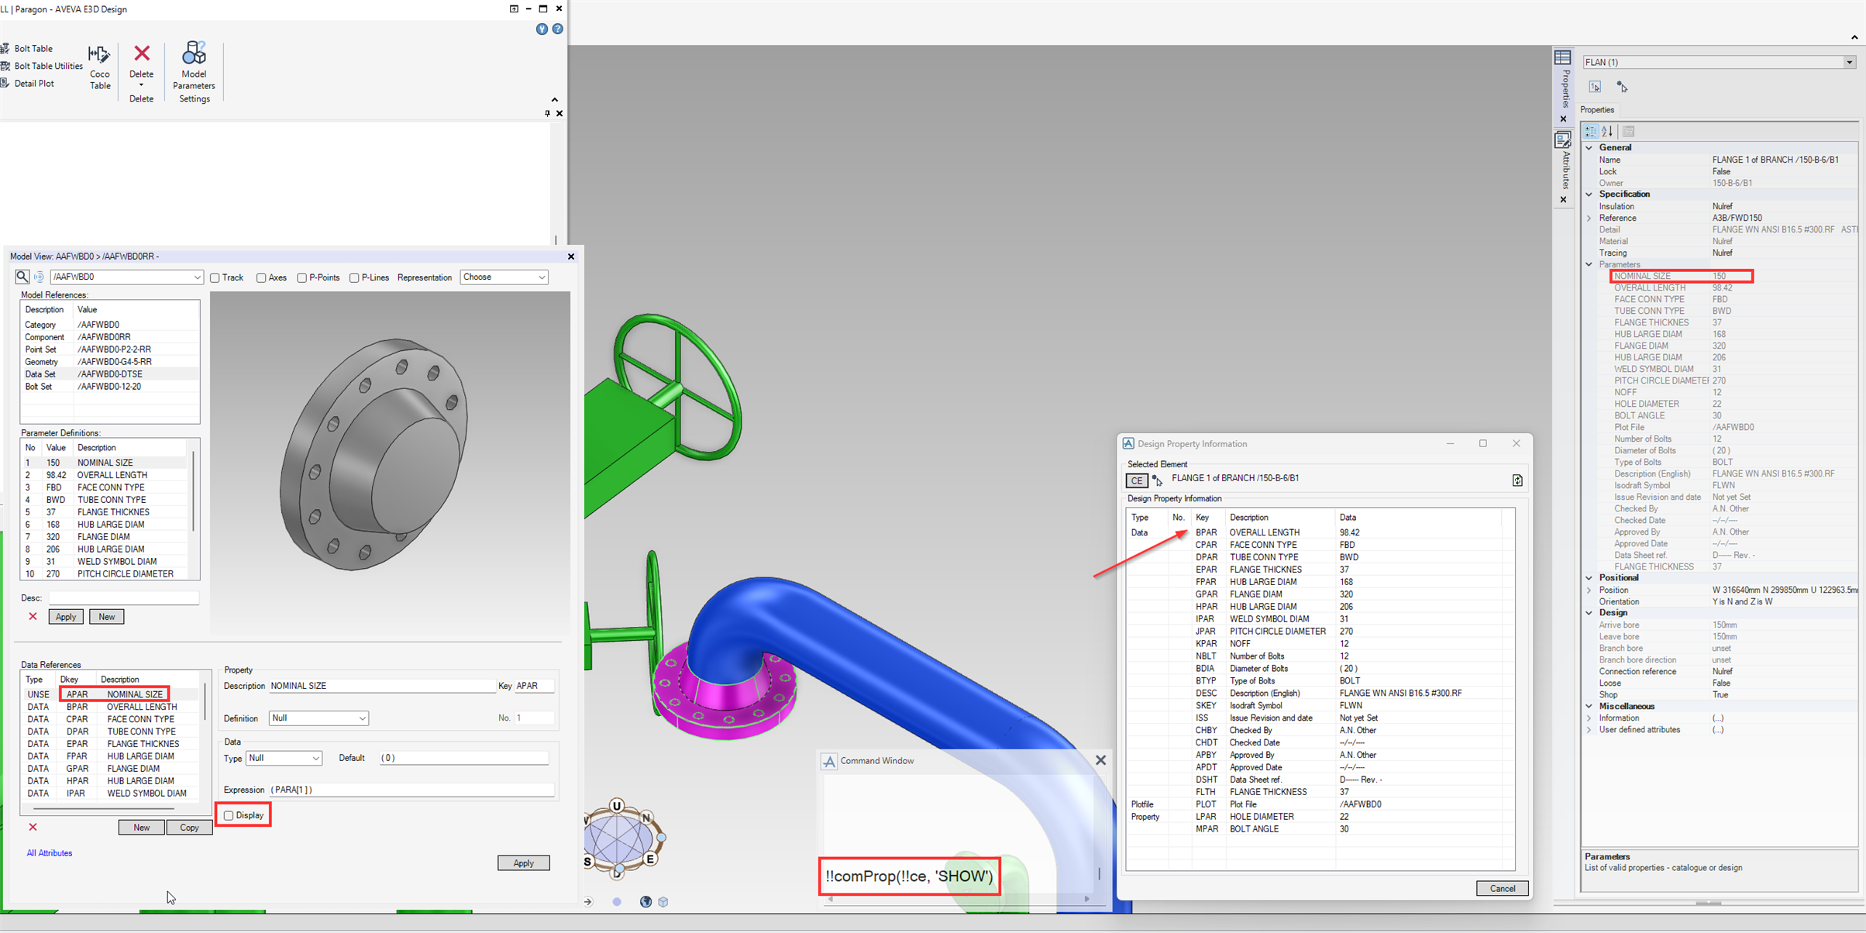
Task: Click the U direction on the view compass
Action: 617,806
